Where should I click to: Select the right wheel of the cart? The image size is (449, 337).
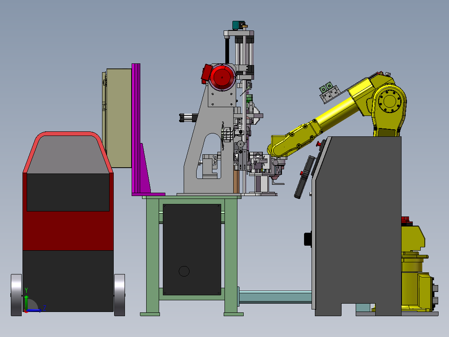point(120,295)
